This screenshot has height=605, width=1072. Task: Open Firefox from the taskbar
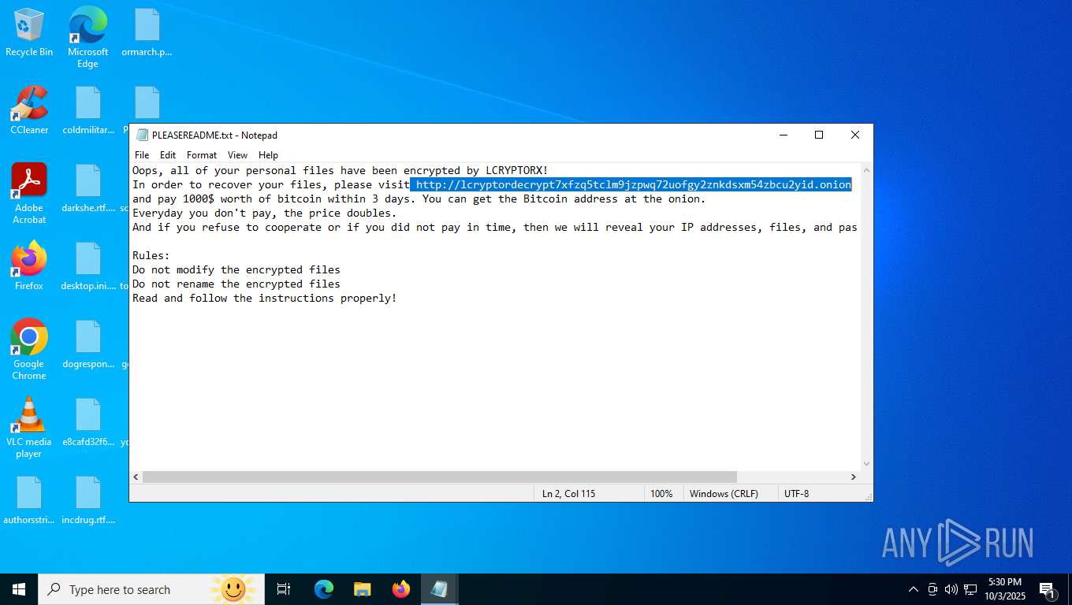pos(401,589)
